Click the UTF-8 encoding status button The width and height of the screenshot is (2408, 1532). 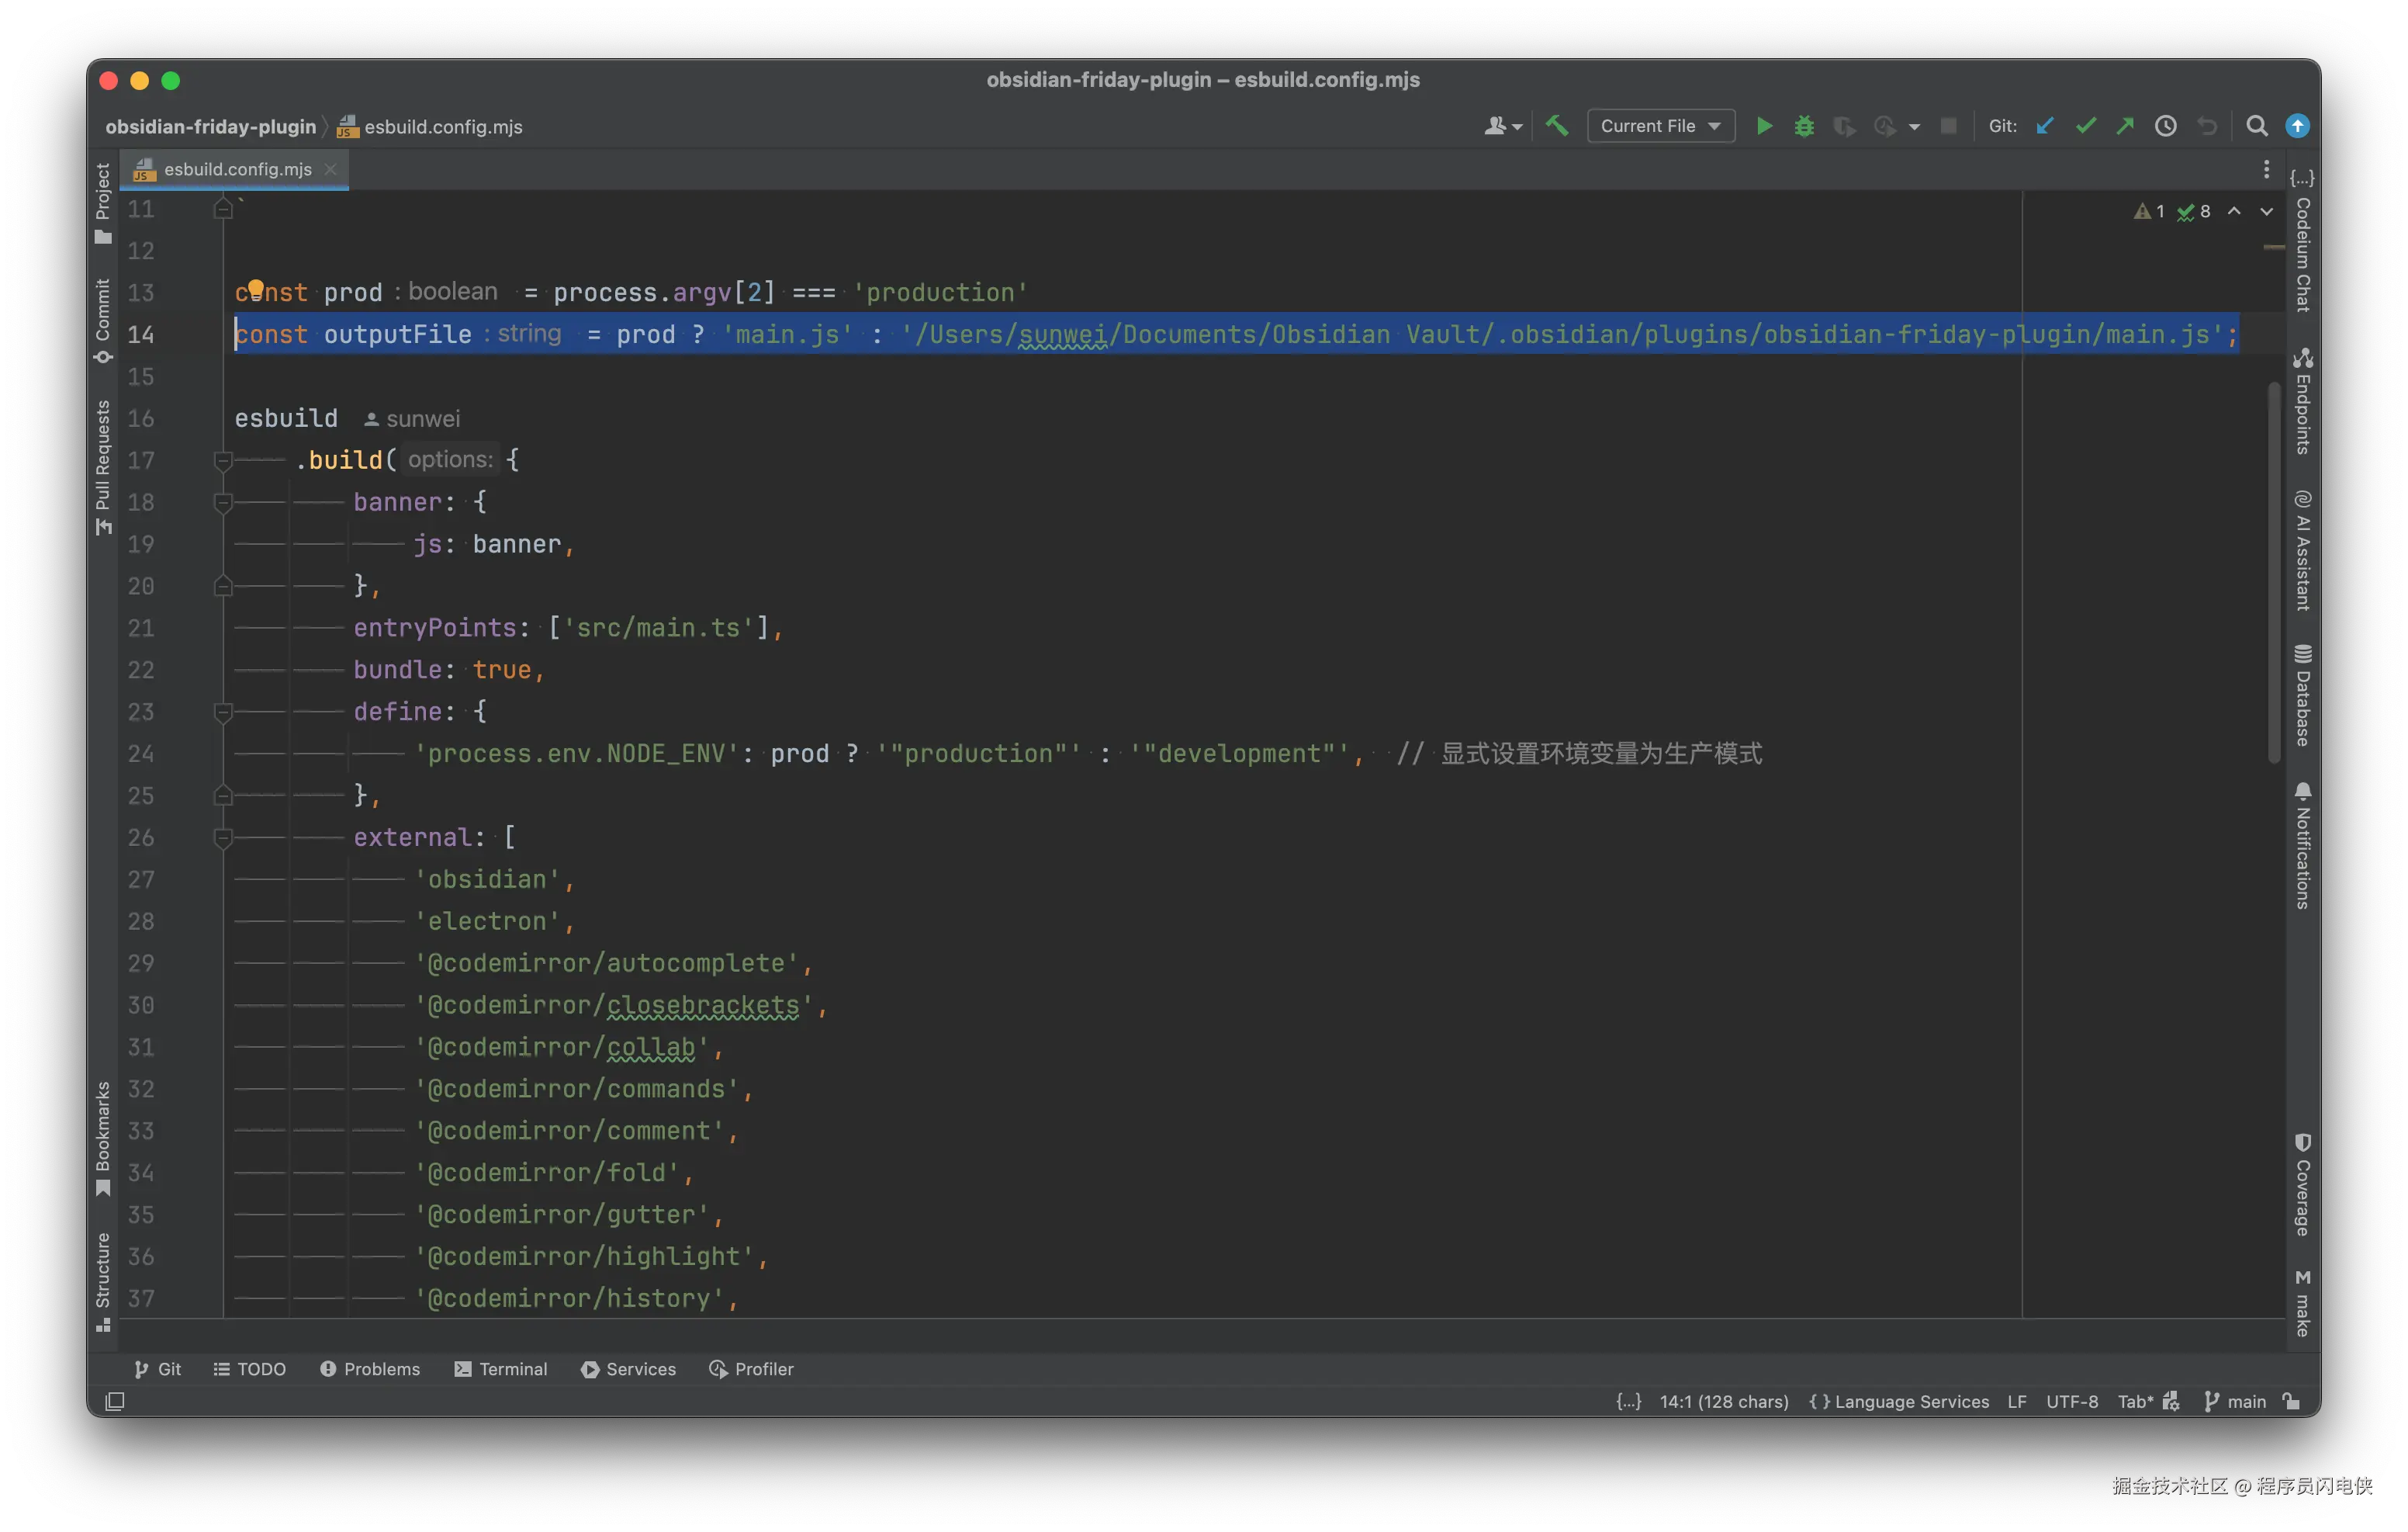pos(2071,1401)
